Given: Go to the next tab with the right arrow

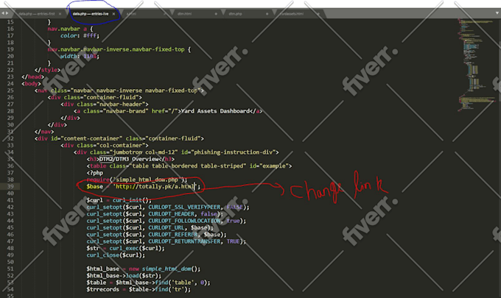Looking at the screenshot, I should pos(7,13).
